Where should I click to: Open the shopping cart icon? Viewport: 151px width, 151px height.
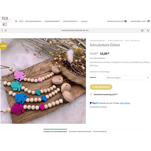(148, 21)
